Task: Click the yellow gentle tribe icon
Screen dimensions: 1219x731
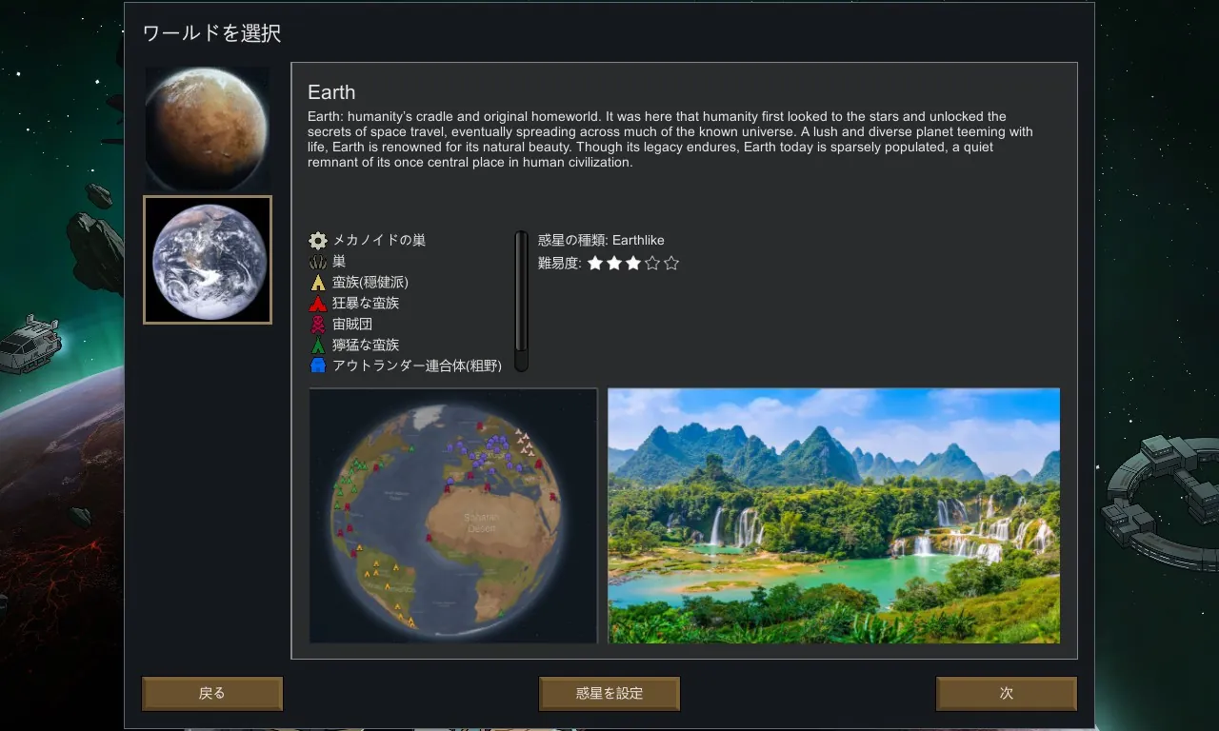Action: (318, 283)
